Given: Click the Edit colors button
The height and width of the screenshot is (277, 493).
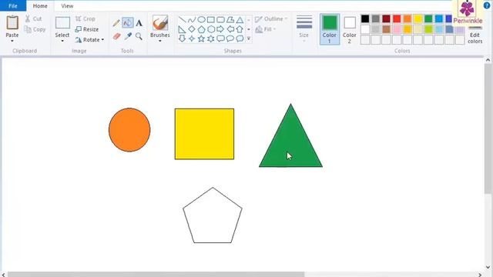Looking at the screenshot, I should (475, 35).
